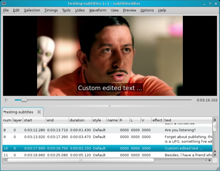Close the subtitleeditor window
This screenshot has height=171, width=220.
click(216, 3)
